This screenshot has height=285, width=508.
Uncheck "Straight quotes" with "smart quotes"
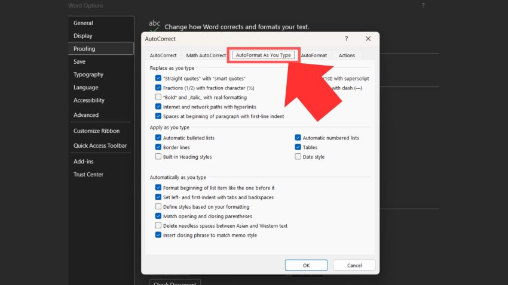click(158, 78)
